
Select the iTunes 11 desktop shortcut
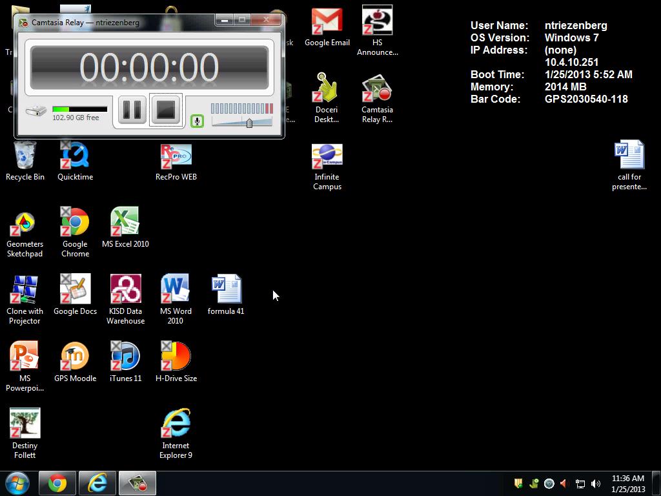[126, 362]
